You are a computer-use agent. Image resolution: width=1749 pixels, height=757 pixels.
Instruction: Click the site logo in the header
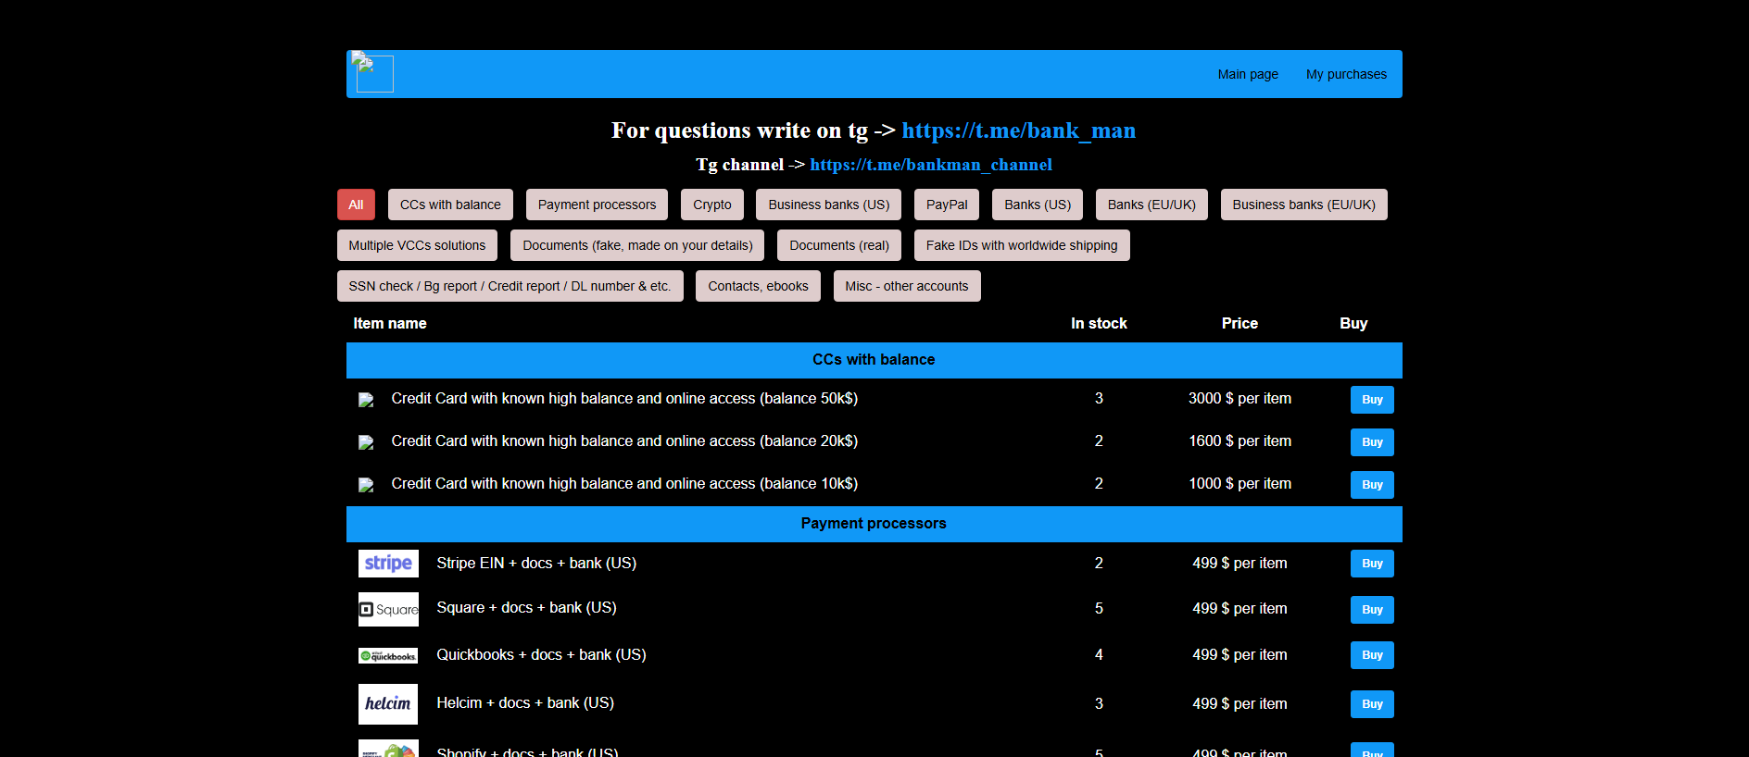[374, 73]
